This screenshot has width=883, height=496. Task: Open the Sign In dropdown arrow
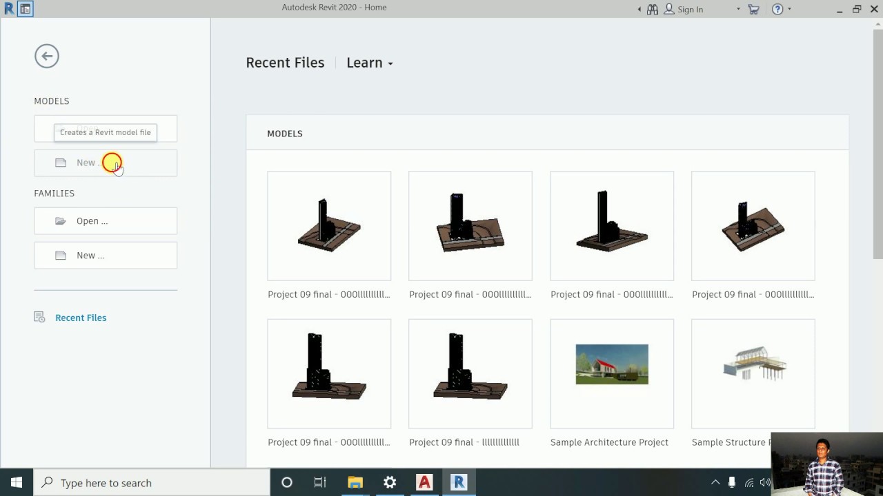(738, 9)
